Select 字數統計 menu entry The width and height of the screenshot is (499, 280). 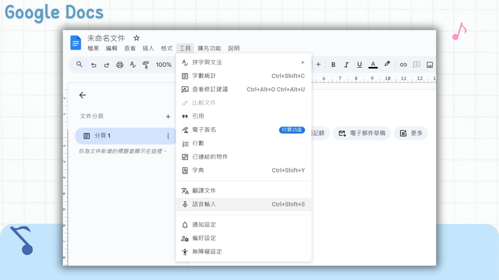click(x=244, y=76)
